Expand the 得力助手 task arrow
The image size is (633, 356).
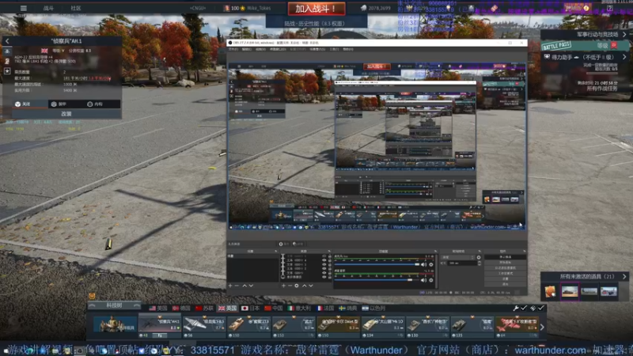click(624, 57)
